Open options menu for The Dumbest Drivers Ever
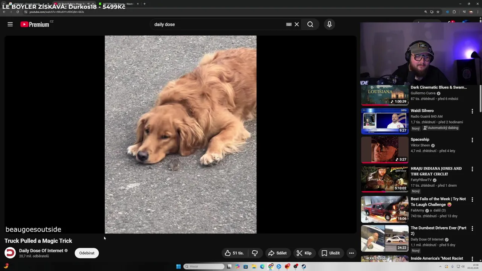482x271 pixels. pos(472,228)
